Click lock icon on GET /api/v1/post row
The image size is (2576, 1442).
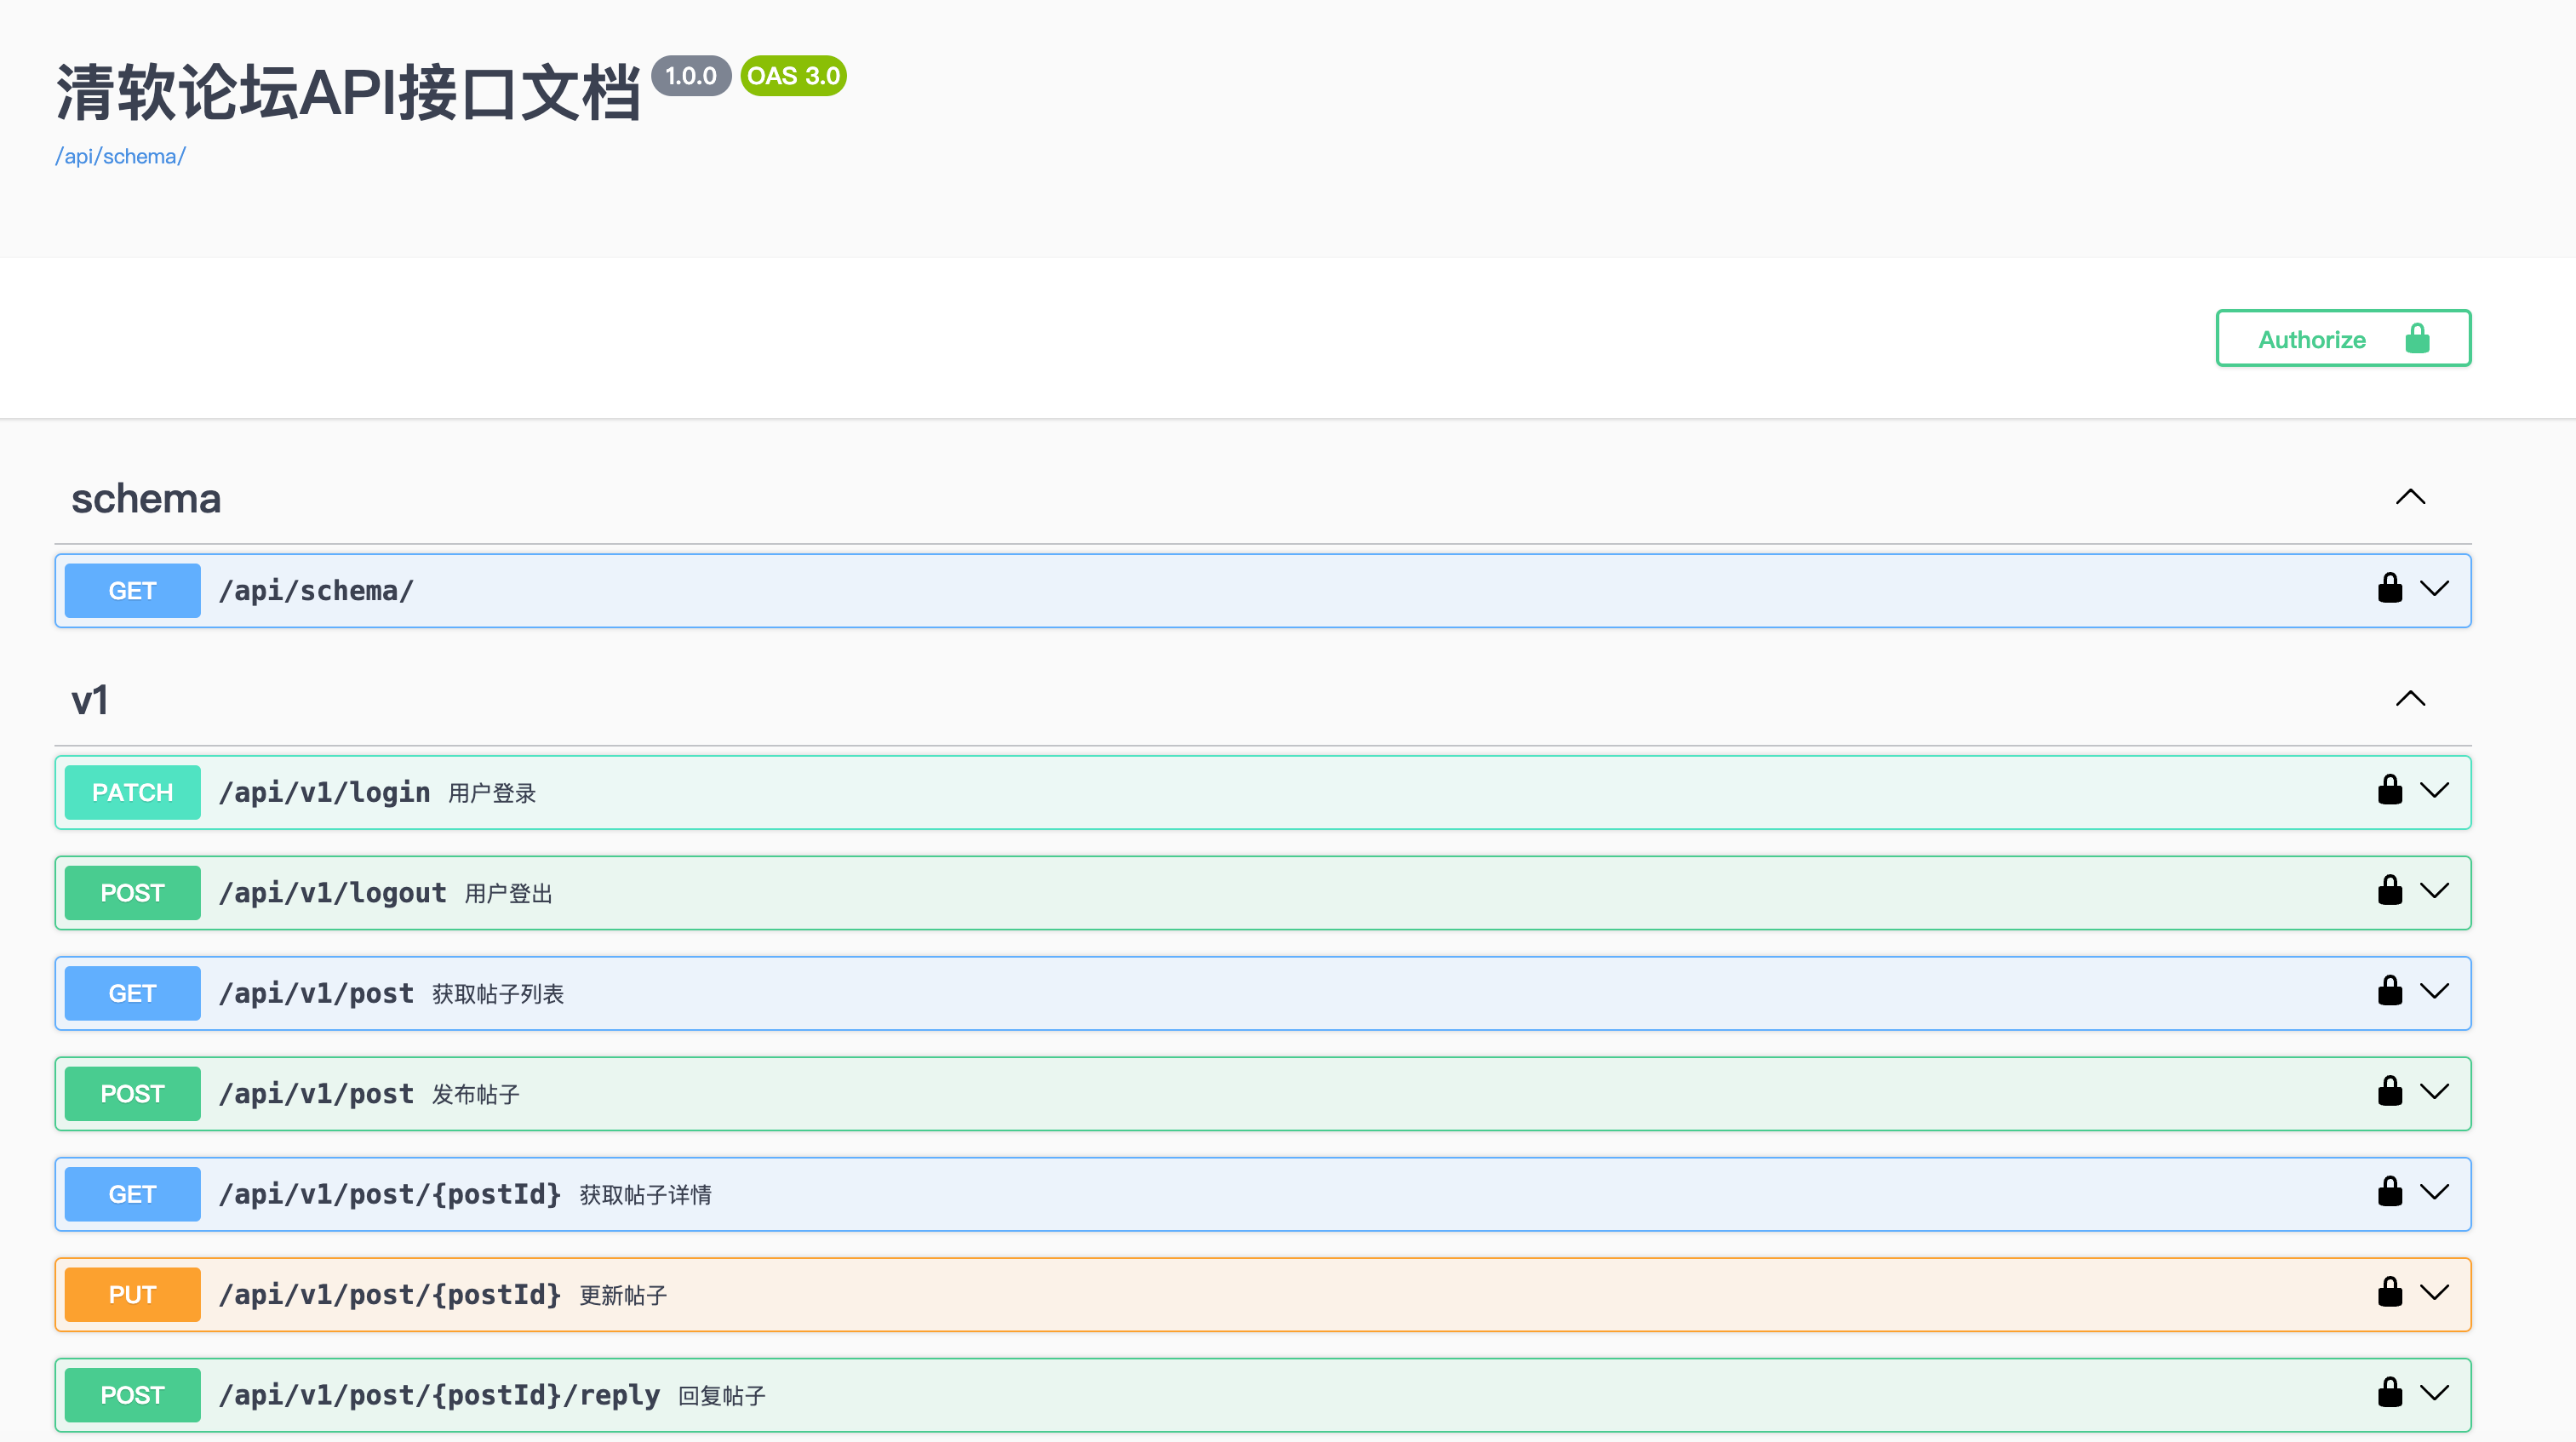point(2389,991)
